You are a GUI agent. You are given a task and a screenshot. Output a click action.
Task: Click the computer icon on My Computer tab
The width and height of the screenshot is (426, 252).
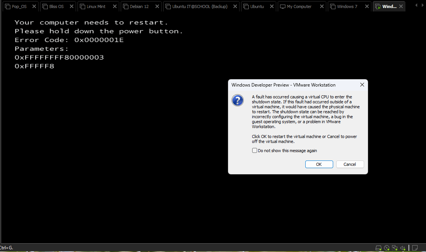point(283,6)
